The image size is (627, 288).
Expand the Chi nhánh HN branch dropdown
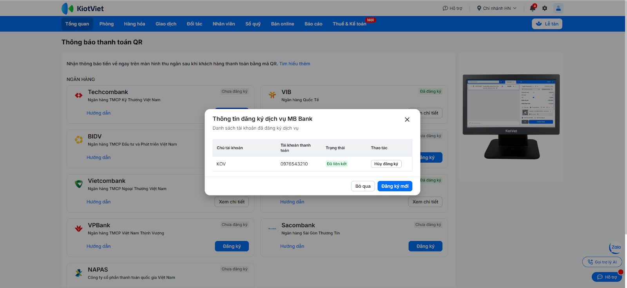[x=497, y=8]
